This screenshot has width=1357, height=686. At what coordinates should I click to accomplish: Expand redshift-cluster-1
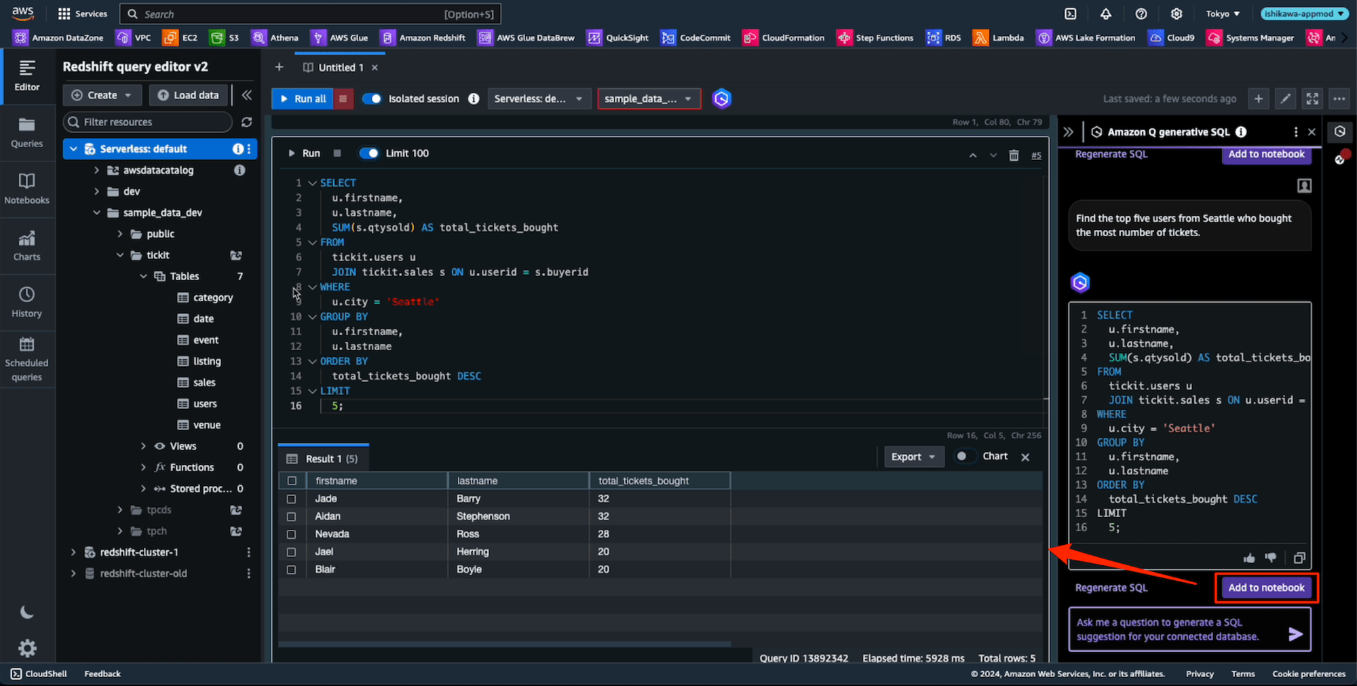[73, 552]
